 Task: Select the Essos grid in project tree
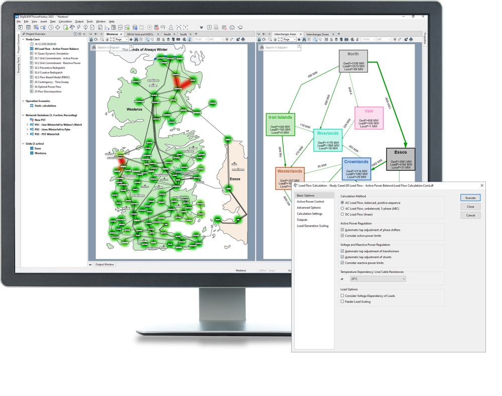[x=38, y=149]
